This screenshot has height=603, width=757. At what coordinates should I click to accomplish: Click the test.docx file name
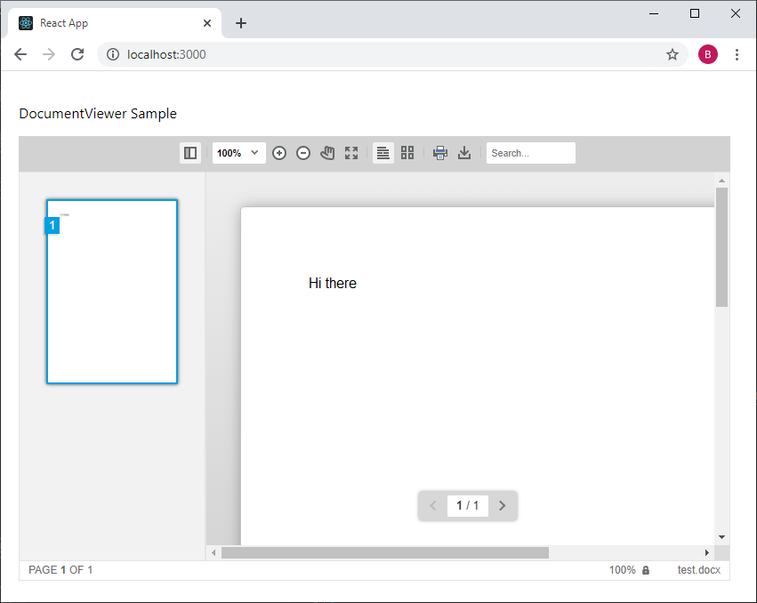click(698, 570)
